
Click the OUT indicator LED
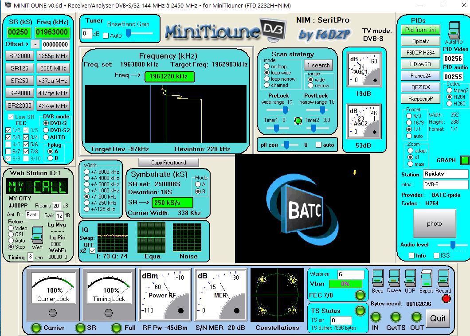(416, 317)
